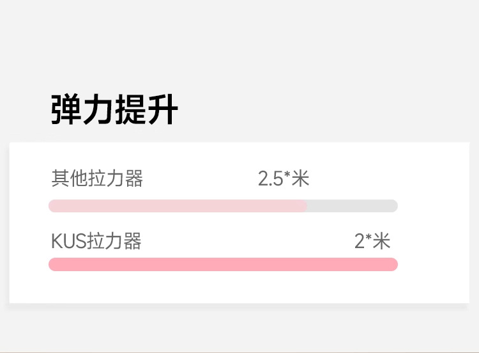Screen dimensions: 479x353
Task: Click the 2*米 value text
Action: 372,241
